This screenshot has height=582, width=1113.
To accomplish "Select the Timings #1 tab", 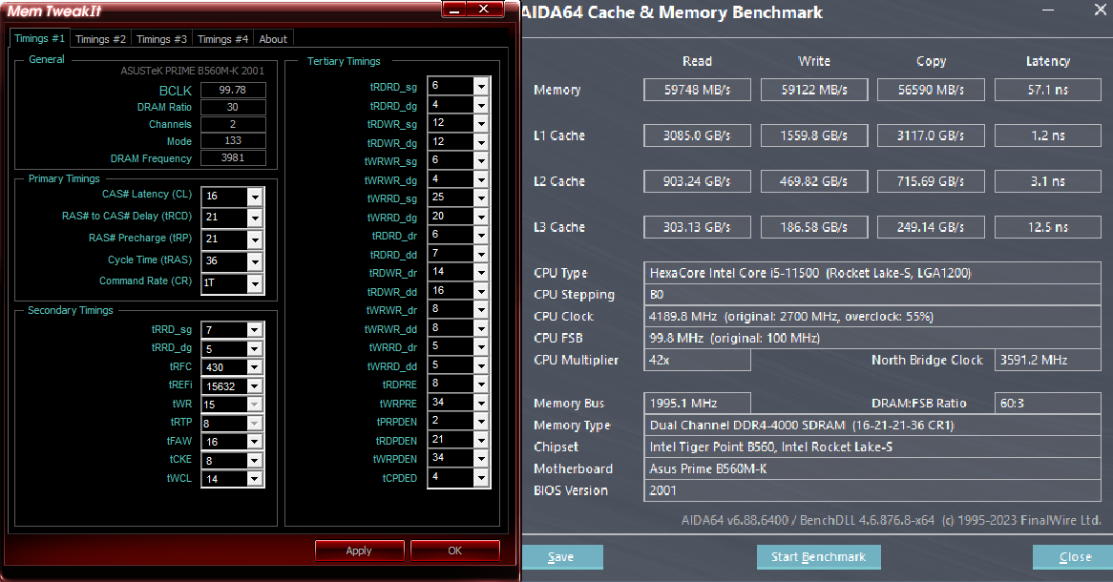I will click(x=39, y=38).
